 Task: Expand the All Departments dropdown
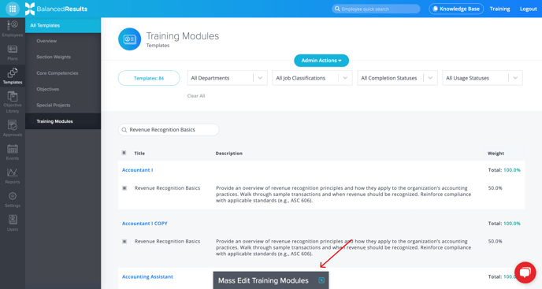coord(227,78)
